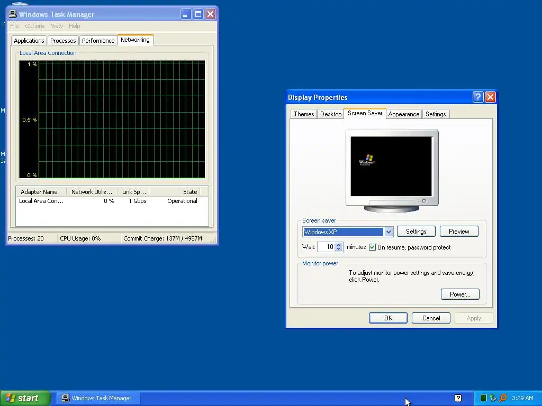This screenshot has width=542, height=406.
Task: Click the Preview button
Action: click(459, 232)
